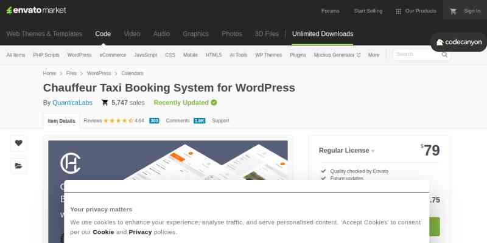The image size is (487, 243).
Task: Click the 'Your privacy matters' heading
Action: point(101,209)
